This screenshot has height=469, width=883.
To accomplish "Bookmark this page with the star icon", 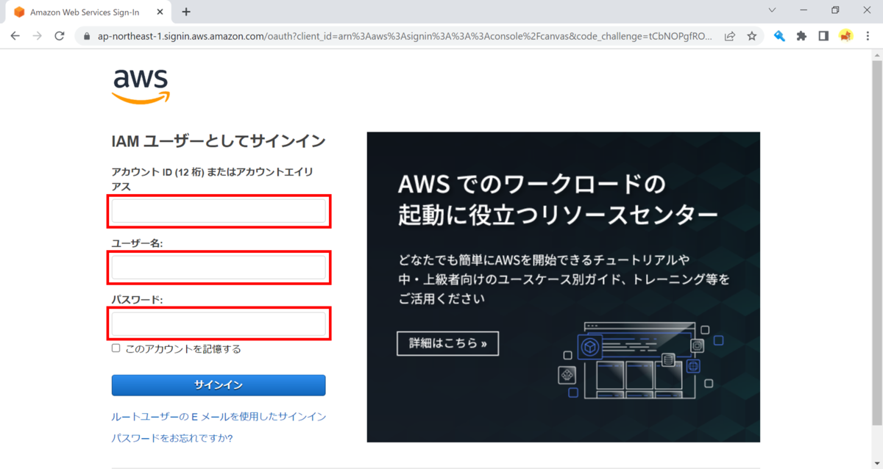I will pos(751,35).
